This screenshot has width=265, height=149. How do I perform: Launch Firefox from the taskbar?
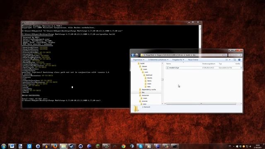pos(55,146)
